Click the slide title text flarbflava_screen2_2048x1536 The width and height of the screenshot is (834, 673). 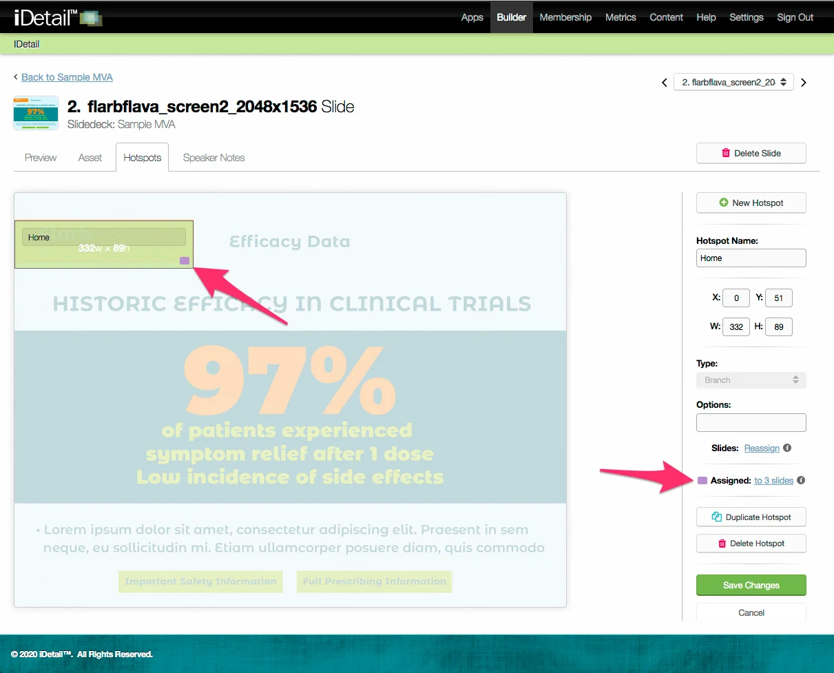[x=202, y=107]
